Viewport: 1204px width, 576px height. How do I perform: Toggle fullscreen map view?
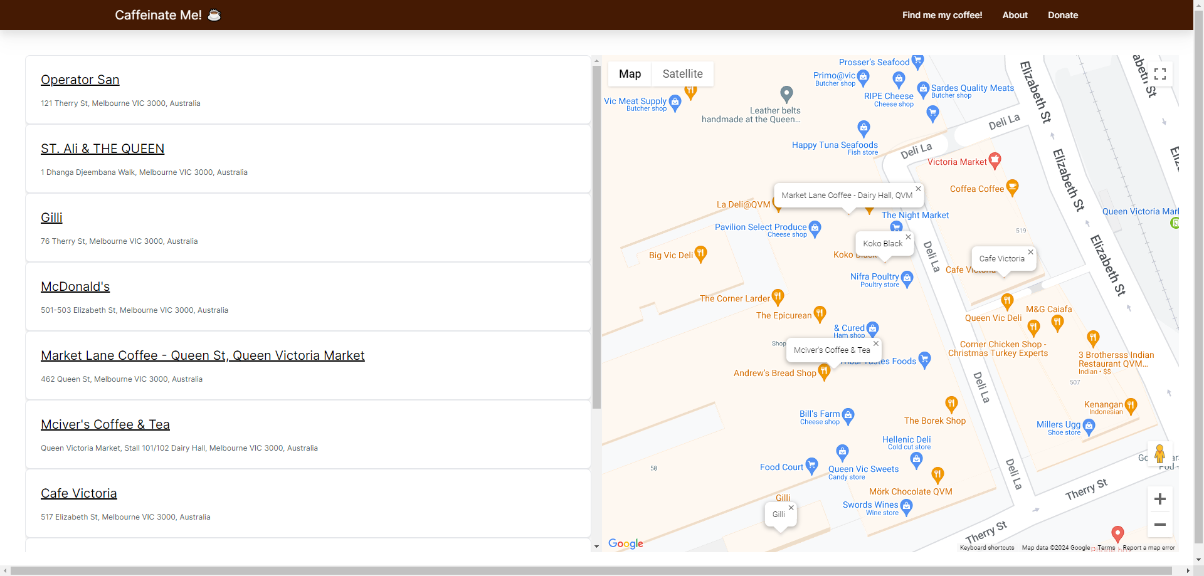tap(1160, 74)
